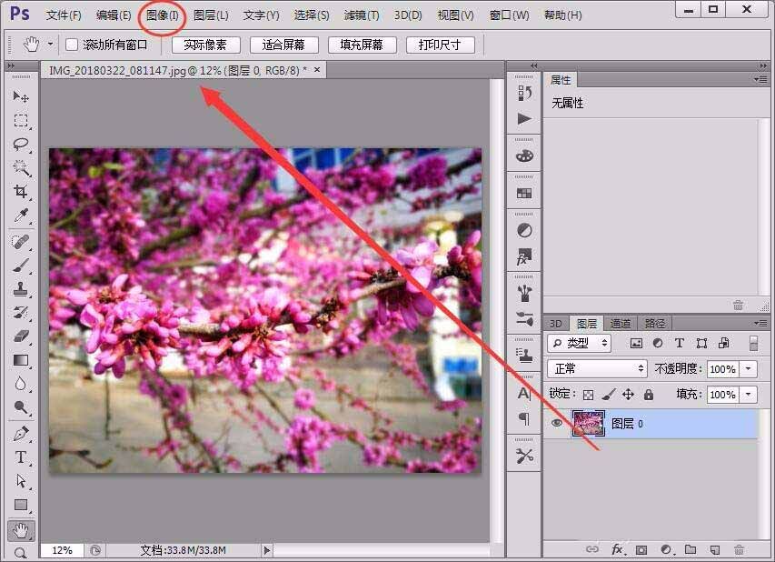Image resolution: width=775 pixels, height=562 pixels.
Task: Click the 实际像素 button
Action: point(205,45)
